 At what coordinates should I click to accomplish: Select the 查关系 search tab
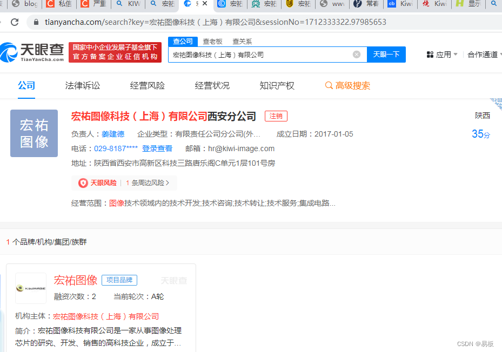click(x=242, y=41)
